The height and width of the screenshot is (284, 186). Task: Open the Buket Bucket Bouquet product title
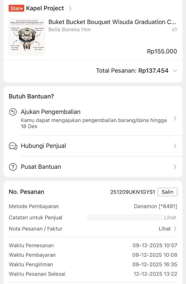(112, 22)
